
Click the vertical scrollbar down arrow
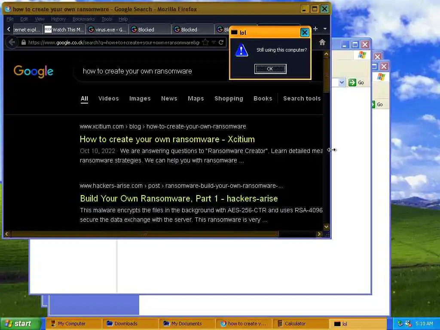point(326,226)
